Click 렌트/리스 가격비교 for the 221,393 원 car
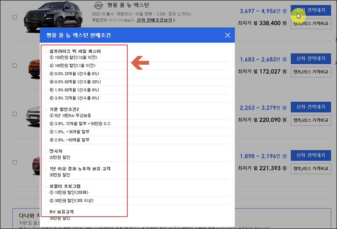The image size is (337, 229). pyautogui.click(x=311, y=169)
